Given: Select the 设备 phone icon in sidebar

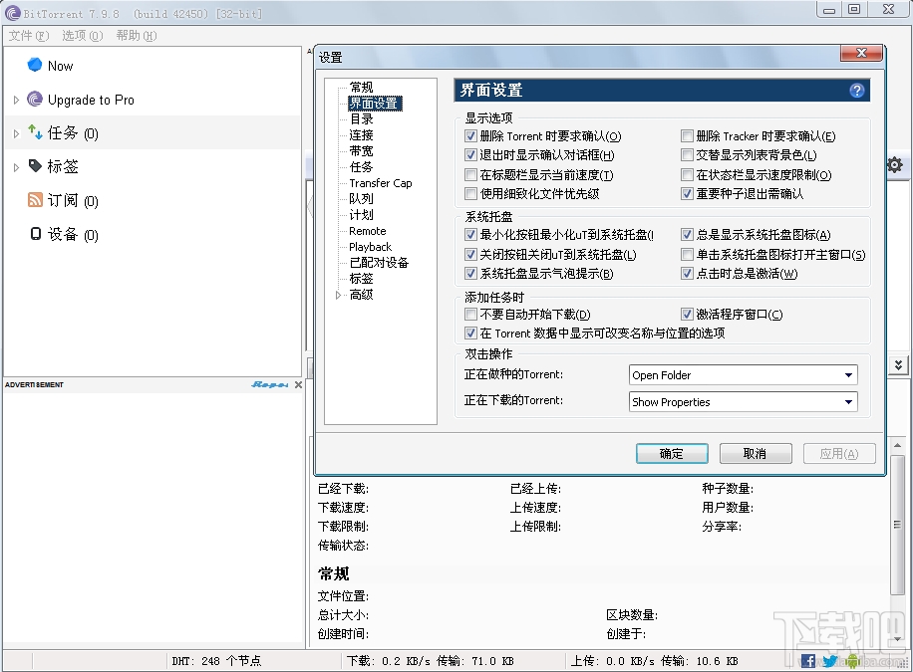Looking at the screenshot, I should tap(35, 234).
